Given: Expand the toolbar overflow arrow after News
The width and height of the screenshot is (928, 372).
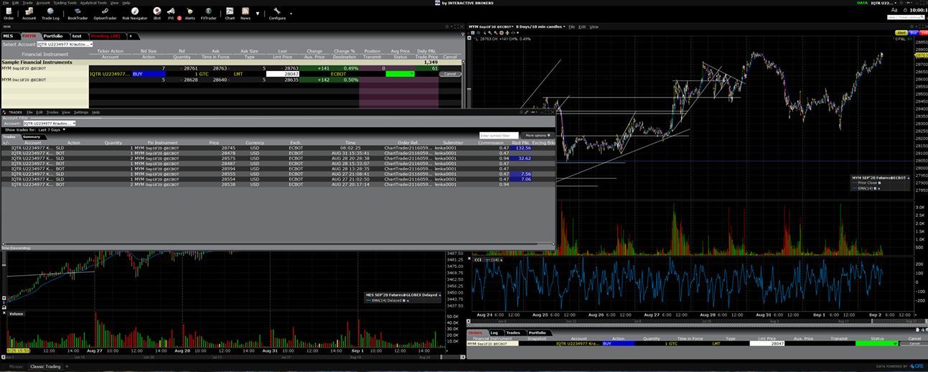Looking at the screenshot, I should point(258,14).
